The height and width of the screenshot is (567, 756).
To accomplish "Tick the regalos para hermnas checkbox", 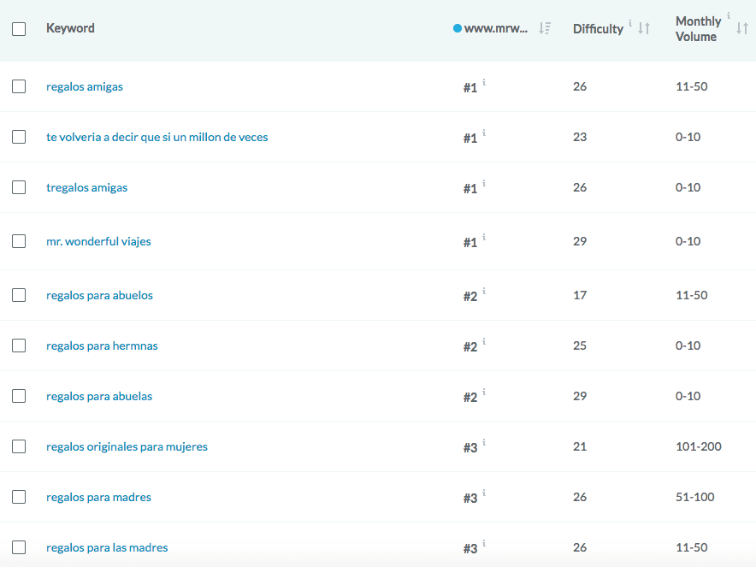I will pos(19,346).
